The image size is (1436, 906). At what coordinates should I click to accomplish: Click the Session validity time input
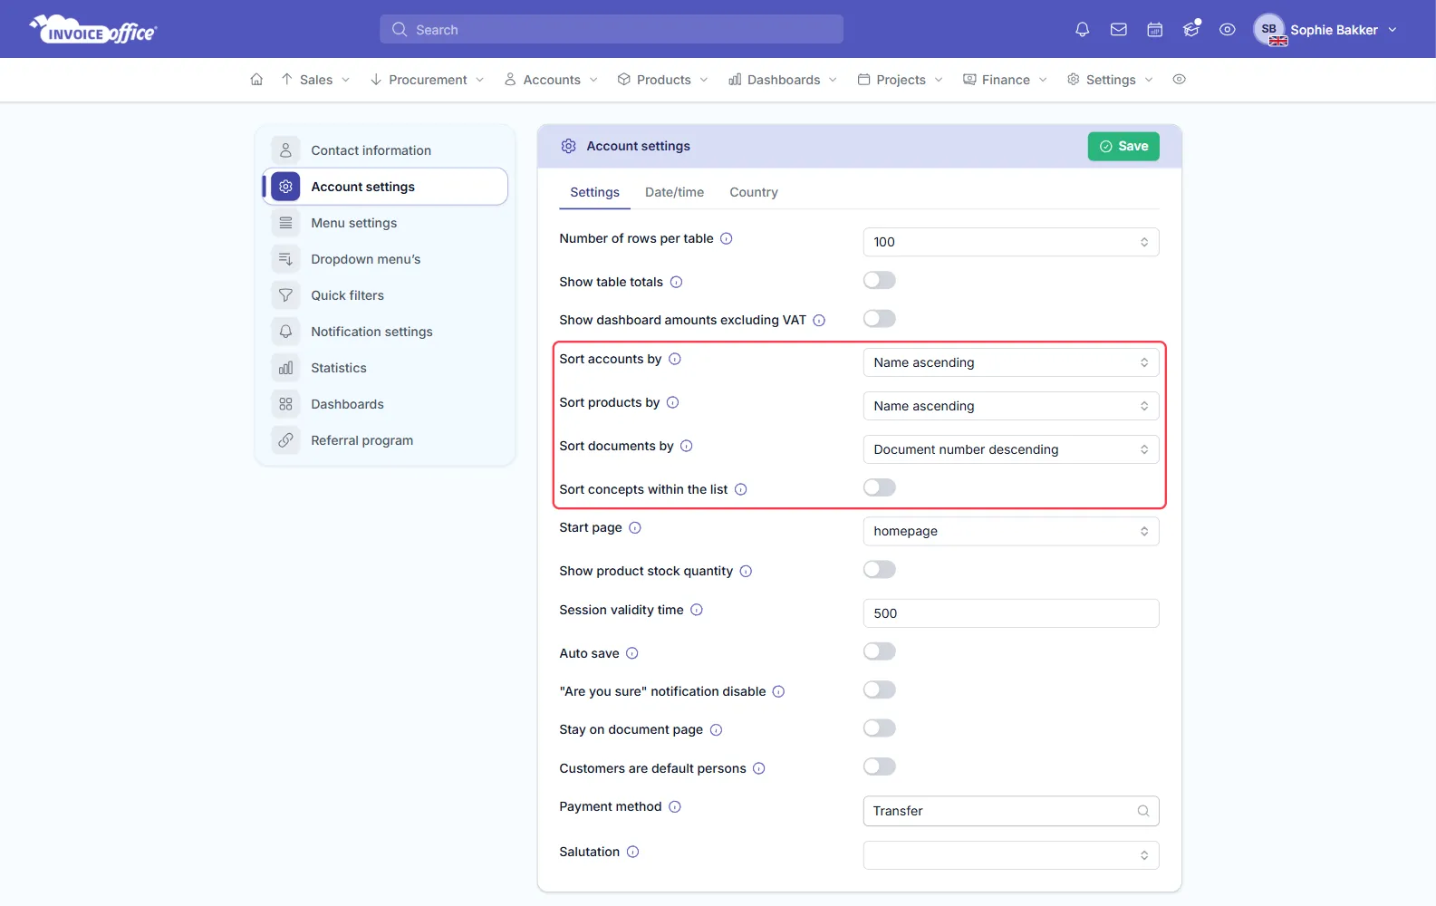pyautogui.click(x=1011, y=613)
